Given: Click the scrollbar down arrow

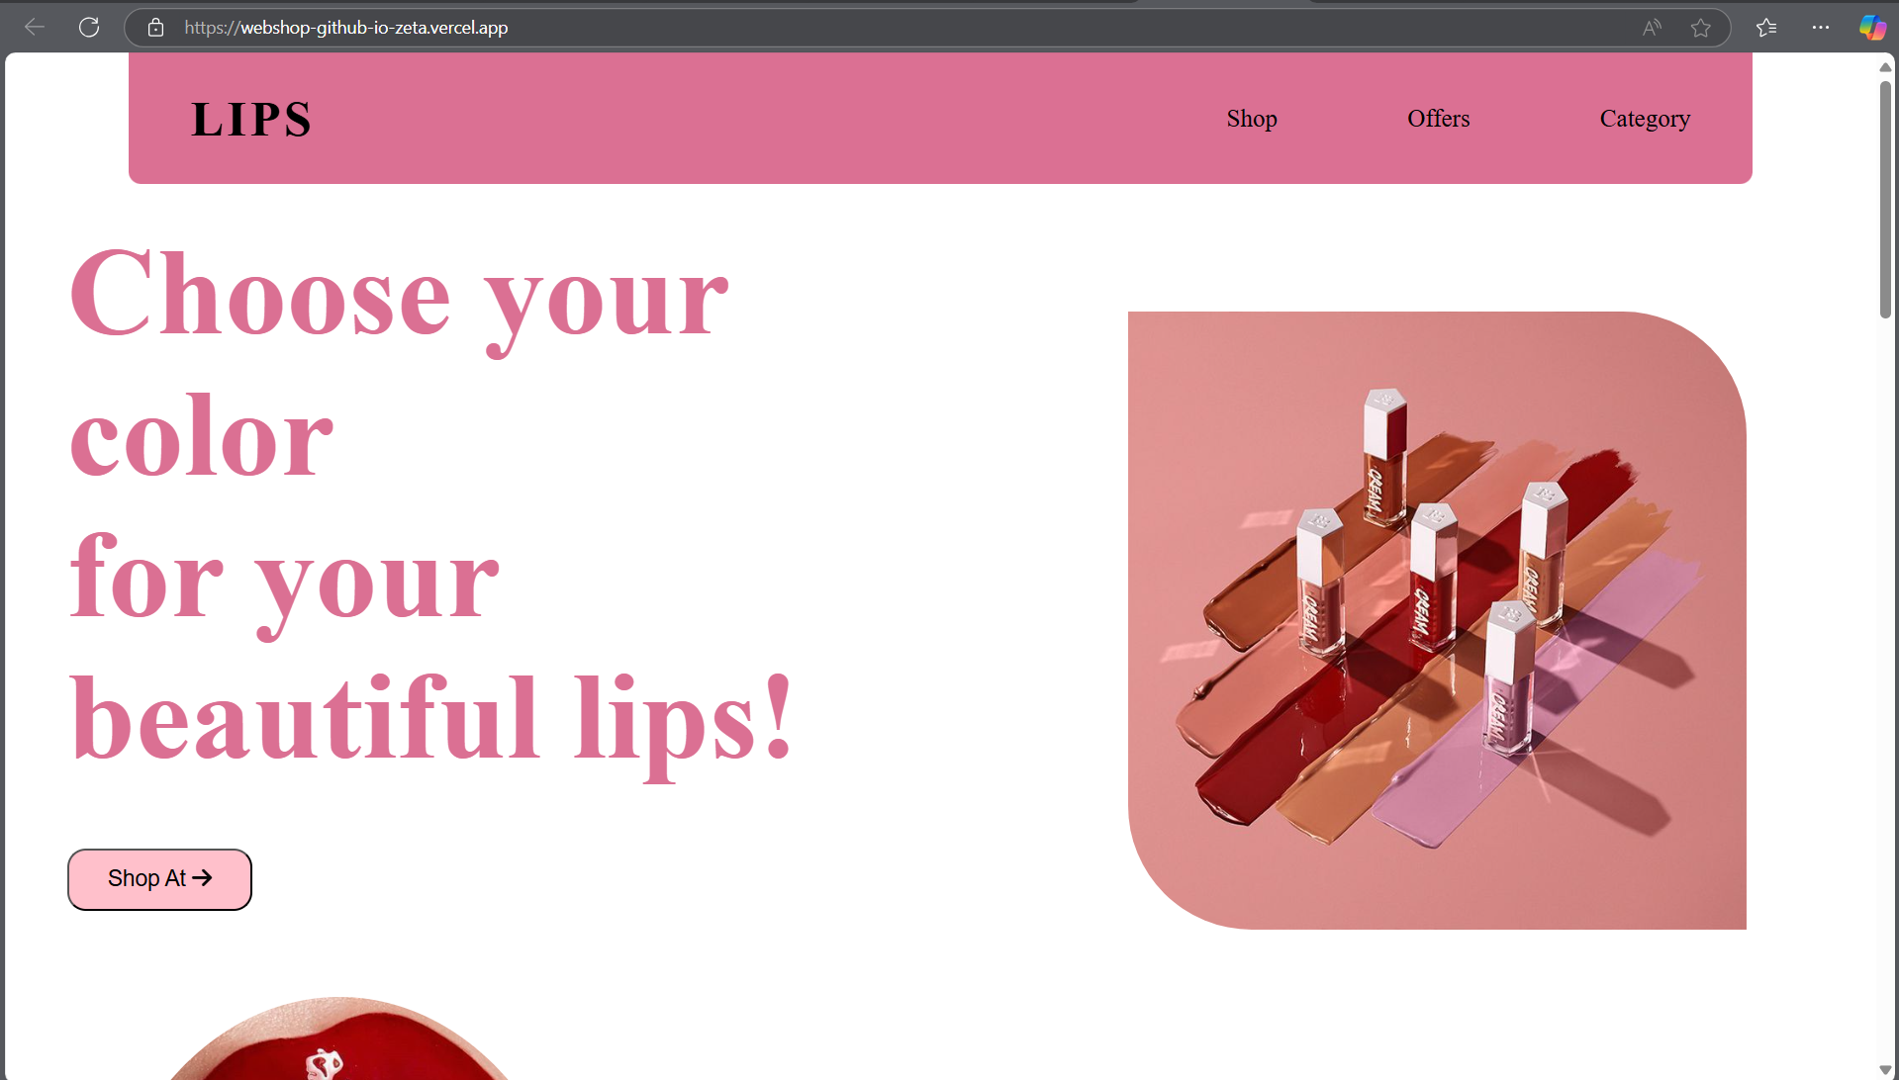Looking at the screenshot, I should (x=1884, y=1068).
